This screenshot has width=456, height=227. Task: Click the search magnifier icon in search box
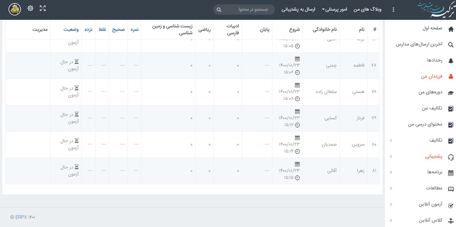pos(219,10)
